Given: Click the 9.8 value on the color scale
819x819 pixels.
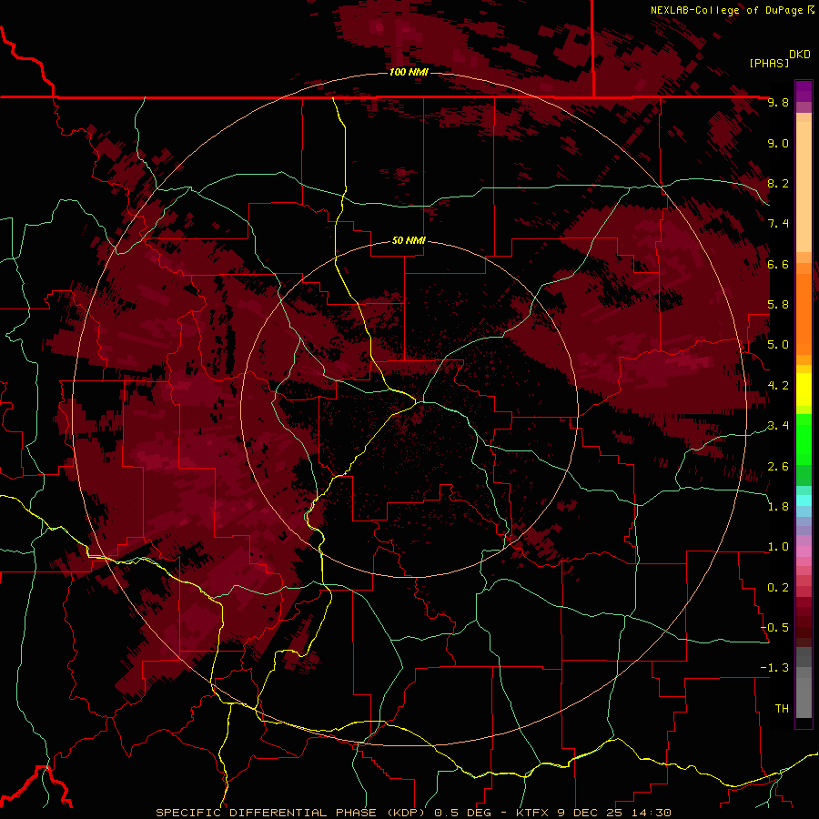Looking at the screenshot, I should tap(778, 103).
